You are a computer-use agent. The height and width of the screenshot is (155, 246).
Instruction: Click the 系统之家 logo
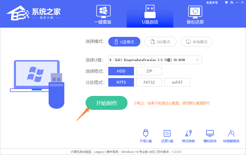click(33, 13)
